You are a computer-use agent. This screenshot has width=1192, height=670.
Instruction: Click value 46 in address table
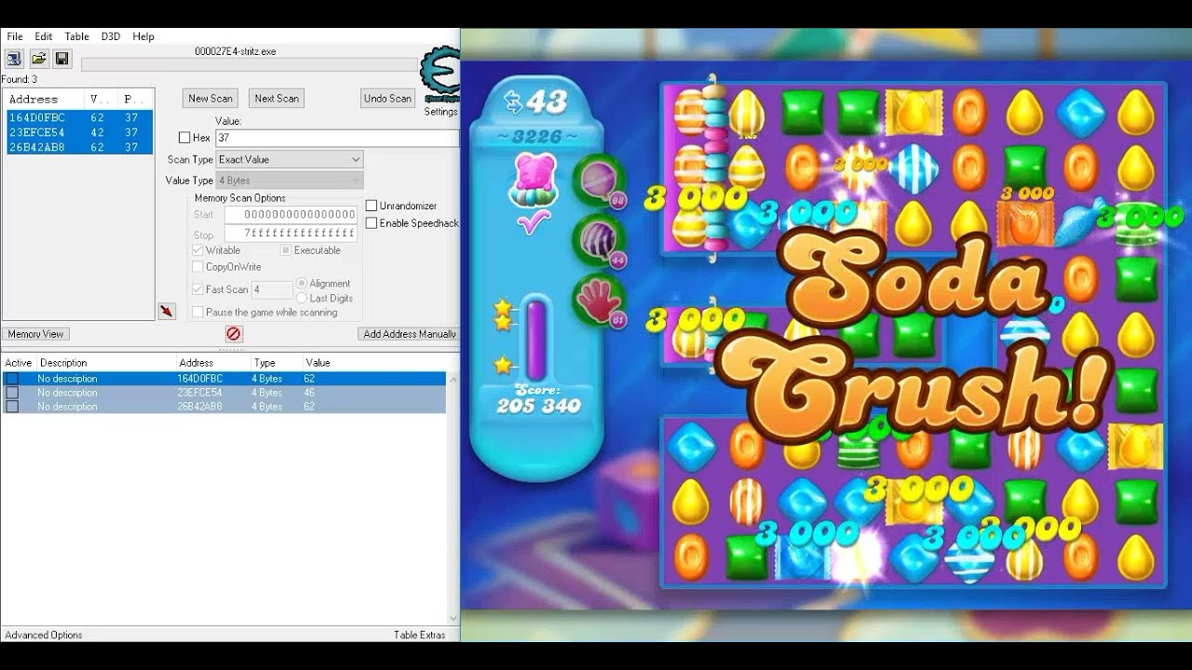(310, 393)
